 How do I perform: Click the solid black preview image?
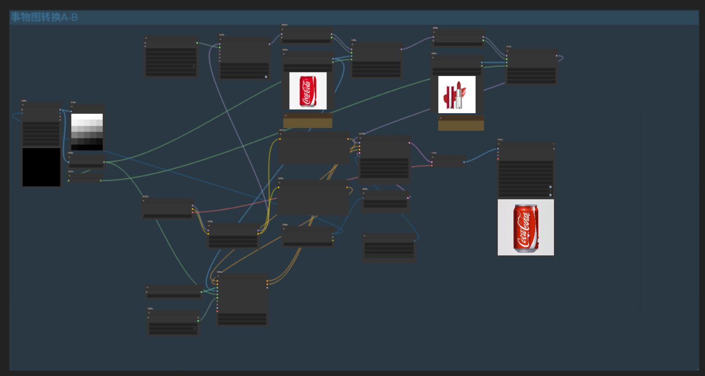click(x=41, y=167)
